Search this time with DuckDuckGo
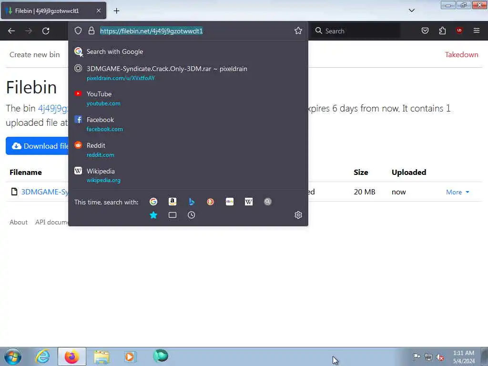Image resolution: width=488 pixels, height=366 pixels. click(x=210, y=202)
